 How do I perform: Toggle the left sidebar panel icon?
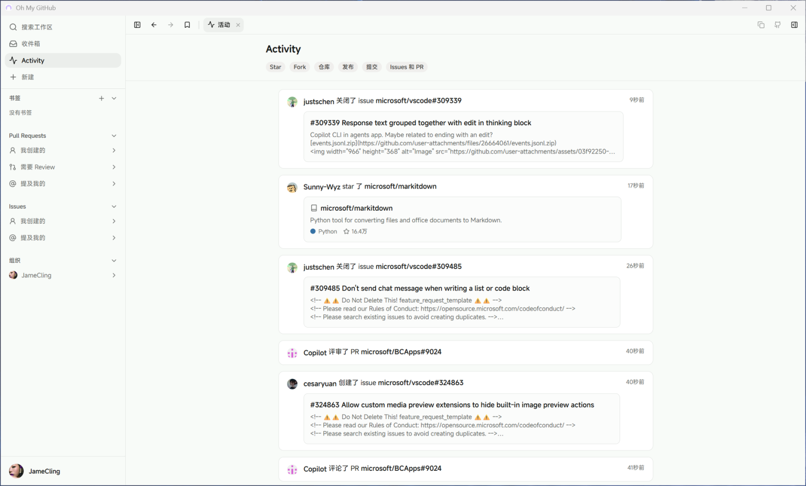click(137, 25)
